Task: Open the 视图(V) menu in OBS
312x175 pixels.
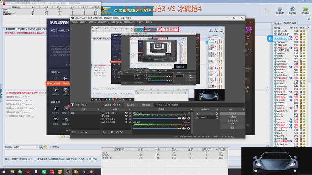Action: click(x=92, y=23)
